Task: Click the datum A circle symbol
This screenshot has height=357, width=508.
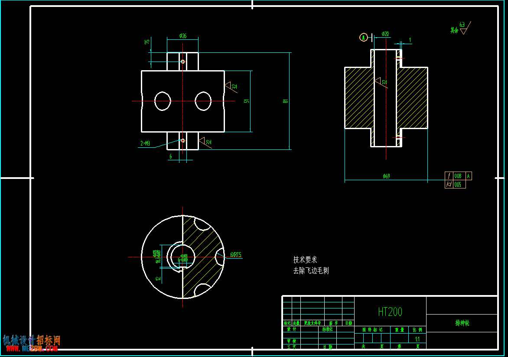Action: coord(364,38)
